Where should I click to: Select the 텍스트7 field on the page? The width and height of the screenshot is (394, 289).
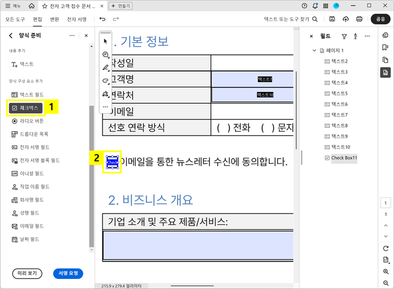252,79
